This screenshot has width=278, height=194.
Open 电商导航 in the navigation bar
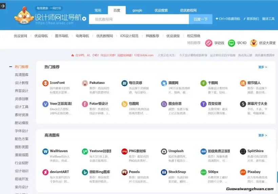point(82,36)
